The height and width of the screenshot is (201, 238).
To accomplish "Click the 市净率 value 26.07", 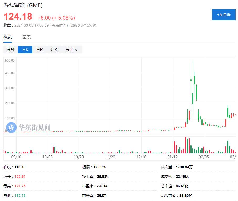I will coord(101,195).
